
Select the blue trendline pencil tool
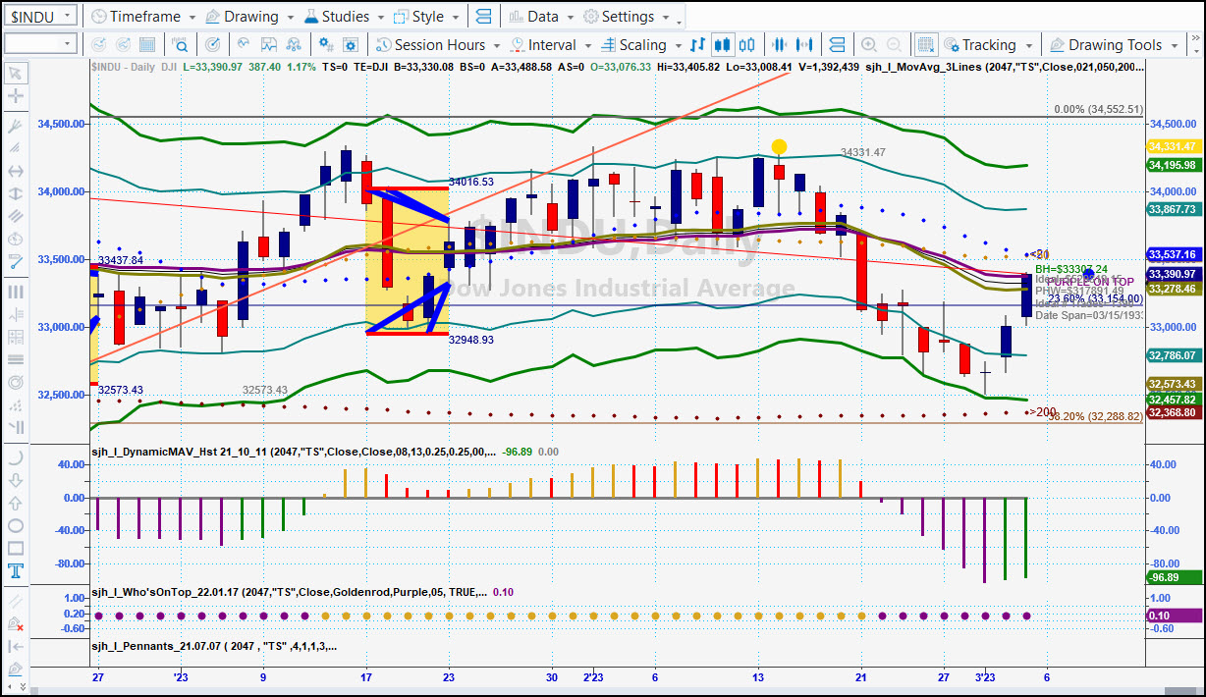[x=16, y=261]
